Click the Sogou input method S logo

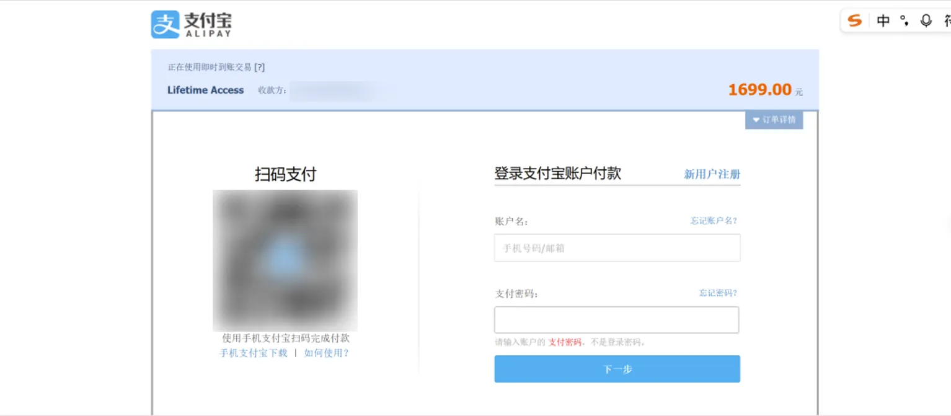pos(855,20)
